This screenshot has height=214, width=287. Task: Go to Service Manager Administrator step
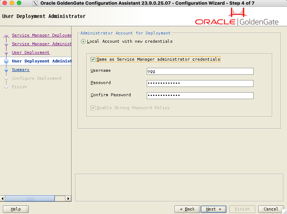click(41, 44)
